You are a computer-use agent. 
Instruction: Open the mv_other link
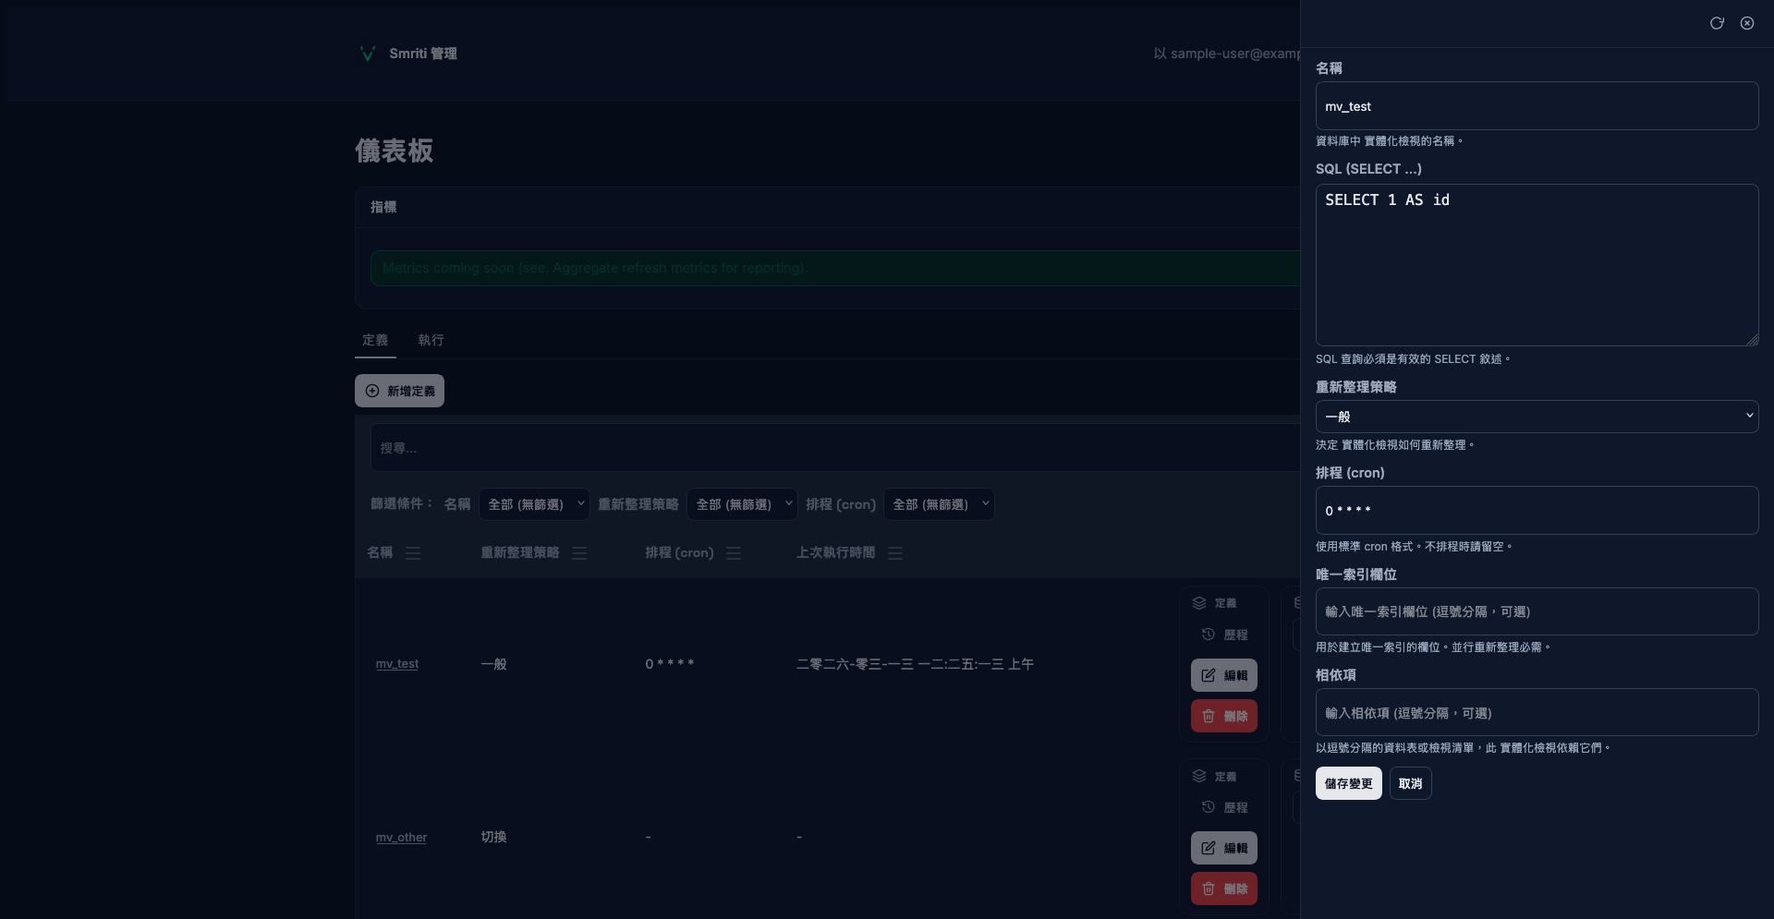click(x=401, y=838)
